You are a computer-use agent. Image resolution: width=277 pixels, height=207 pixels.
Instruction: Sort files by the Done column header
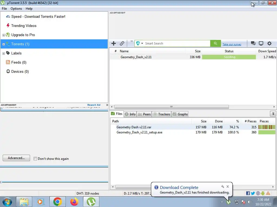[x=216, y=121]
